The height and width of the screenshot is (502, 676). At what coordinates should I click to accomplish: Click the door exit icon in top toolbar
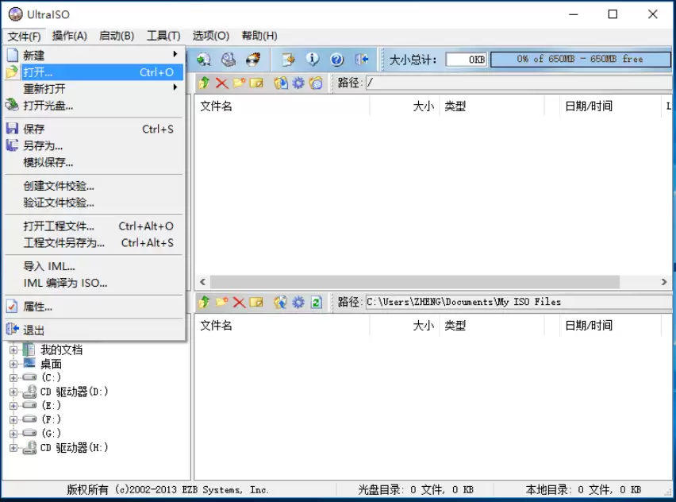tap(362, 60)
